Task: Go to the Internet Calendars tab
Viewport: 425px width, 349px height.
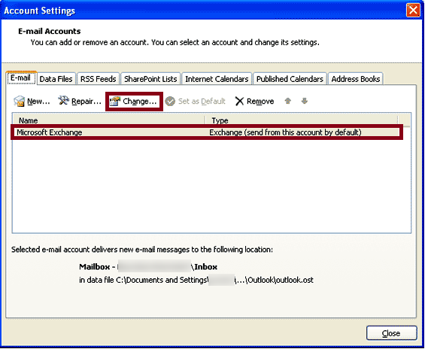Action: [x=217, y=79]
